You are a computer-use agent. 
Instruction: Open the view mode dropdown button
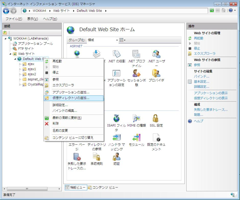[122, 40]
